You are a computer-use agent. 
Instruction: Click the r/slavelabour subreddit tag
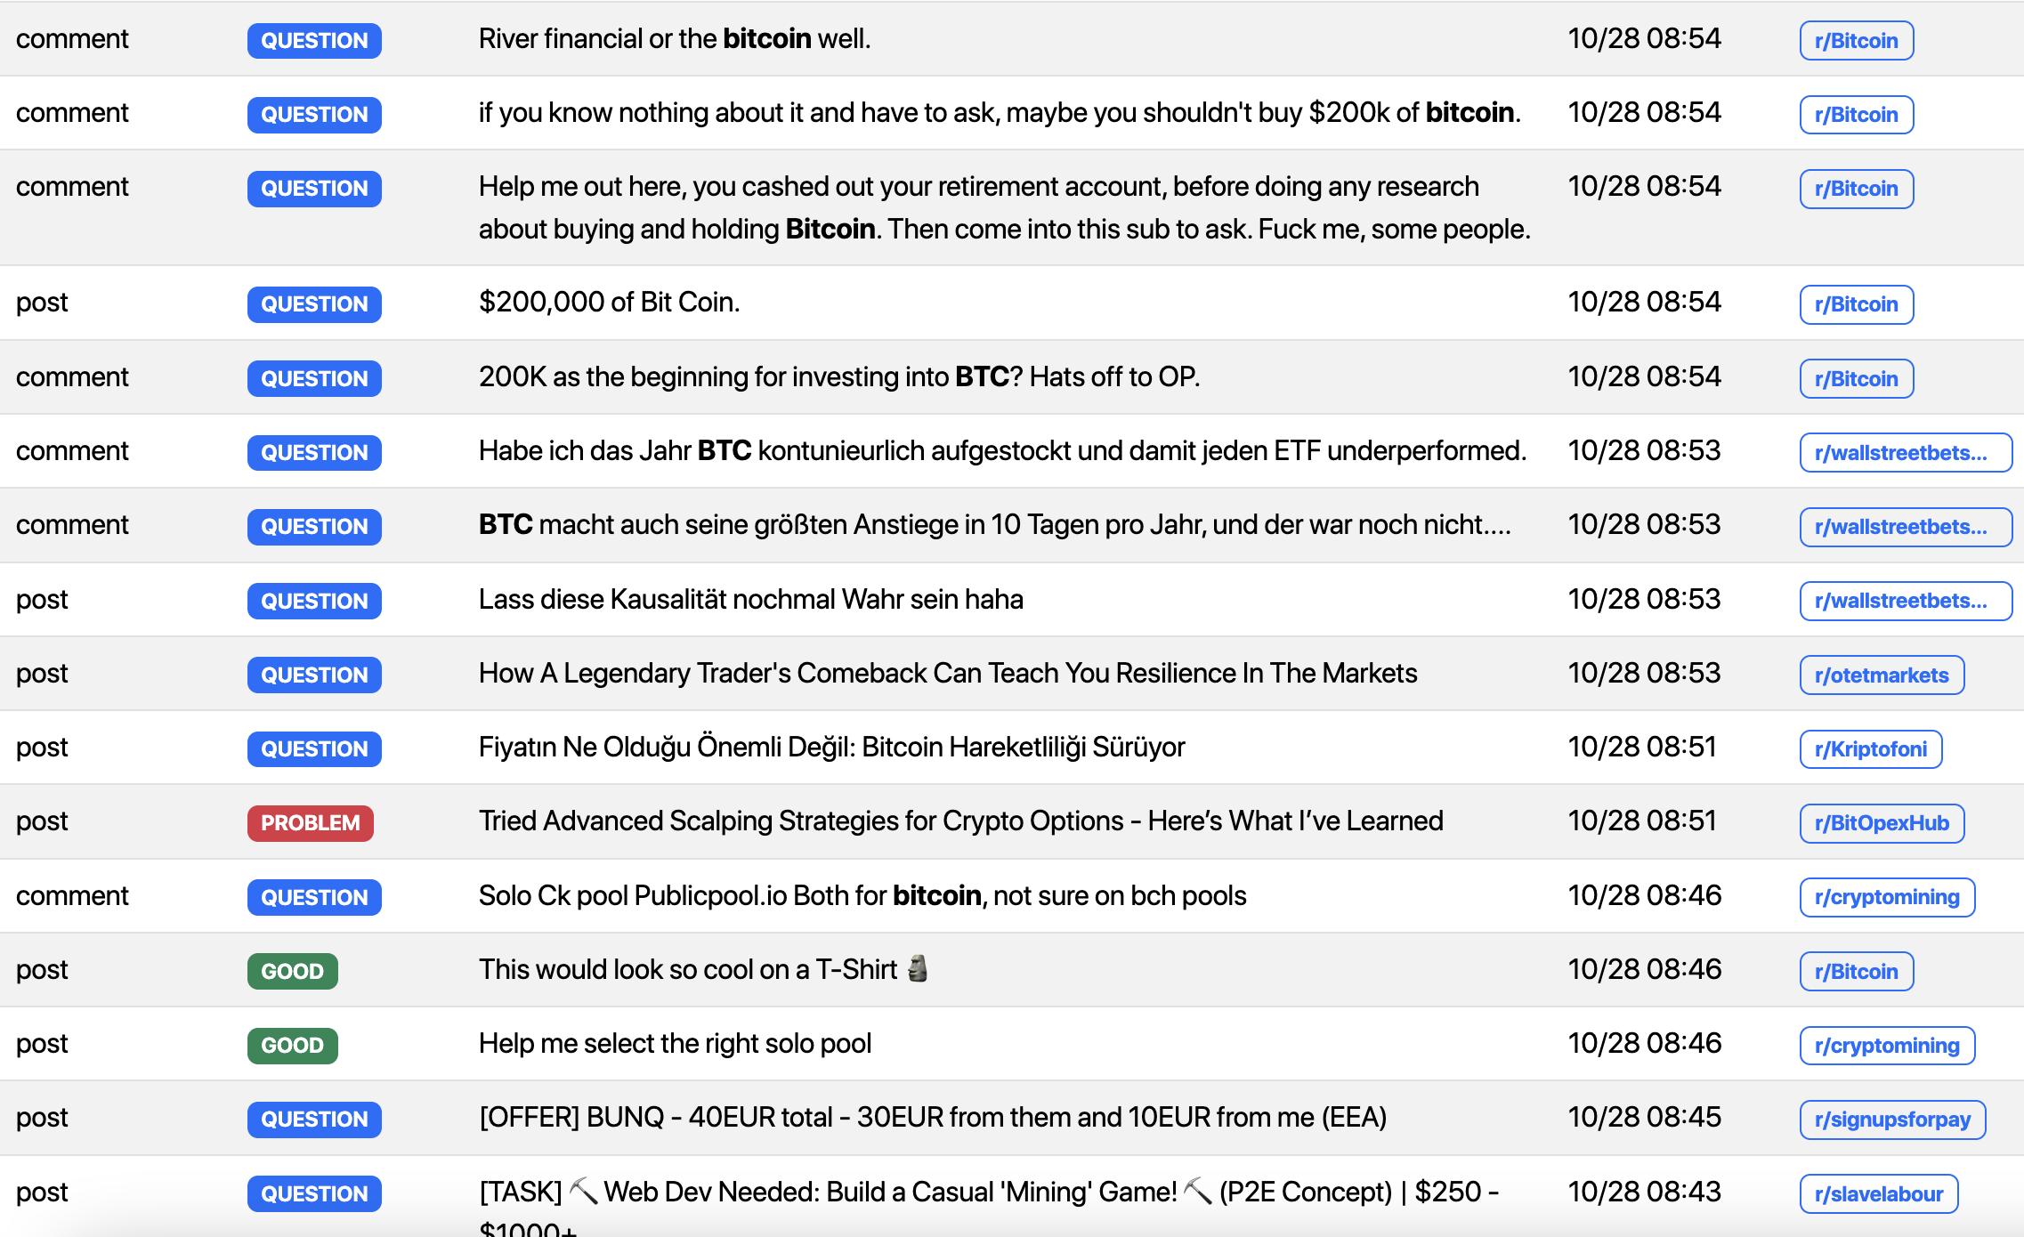pyautogui.click(x=1878, y=1194)
